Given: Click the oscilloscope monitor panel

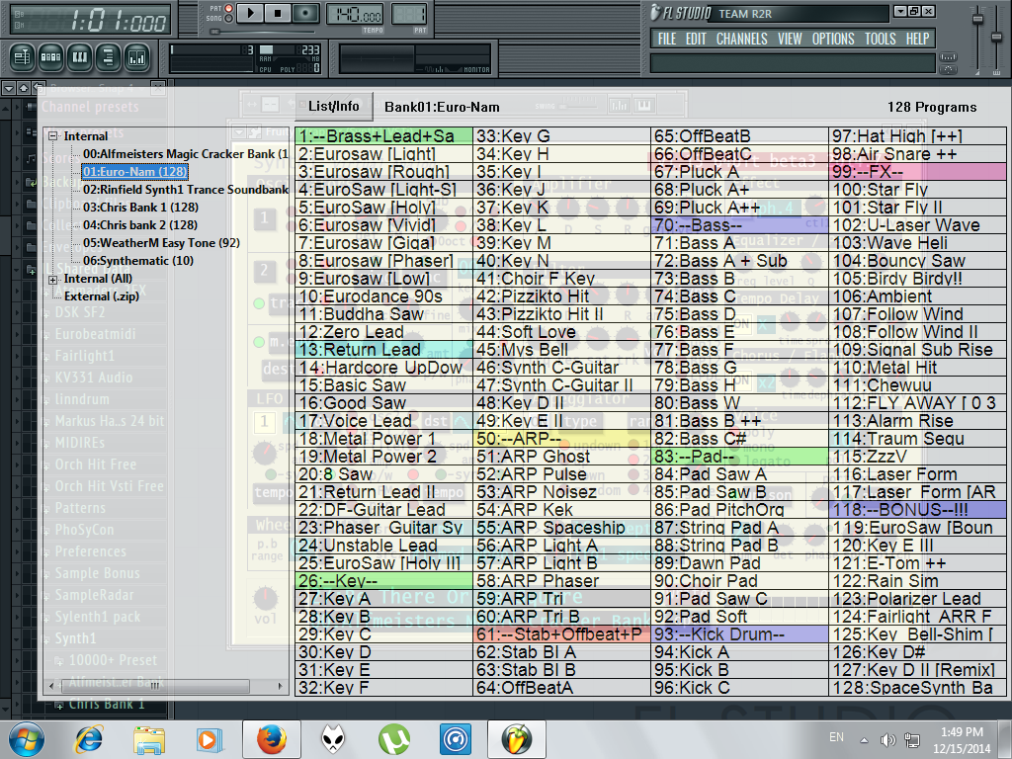Looking at the screenshot, I should [415, 58].
